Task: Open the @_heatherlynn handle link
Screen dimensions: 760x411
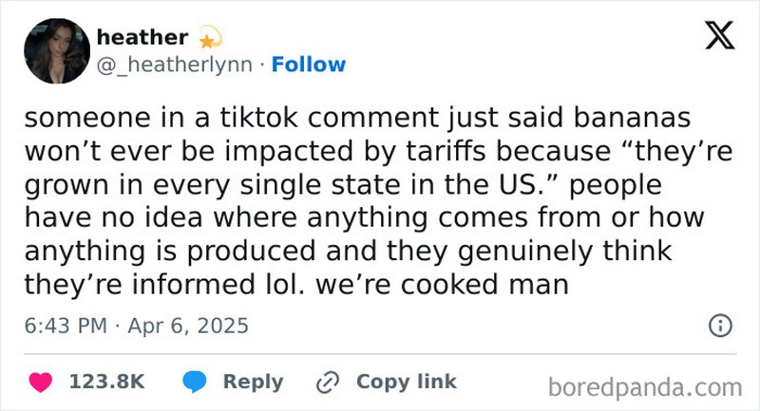Action: pos(176,65)
